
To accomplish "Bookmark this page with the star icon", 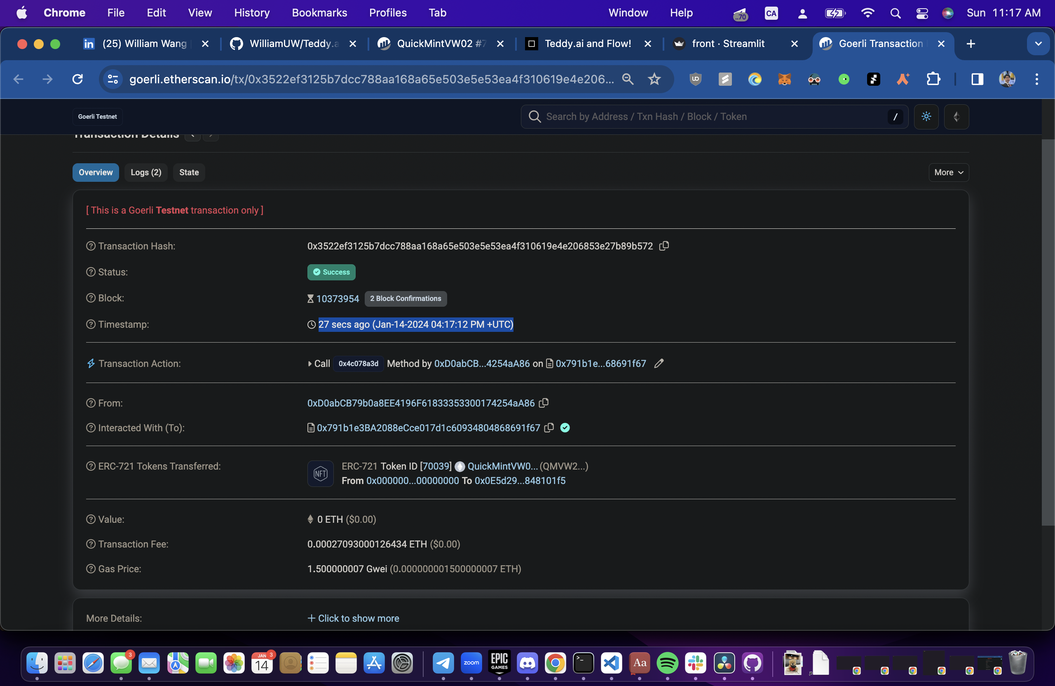I will (x=654, y=80).
